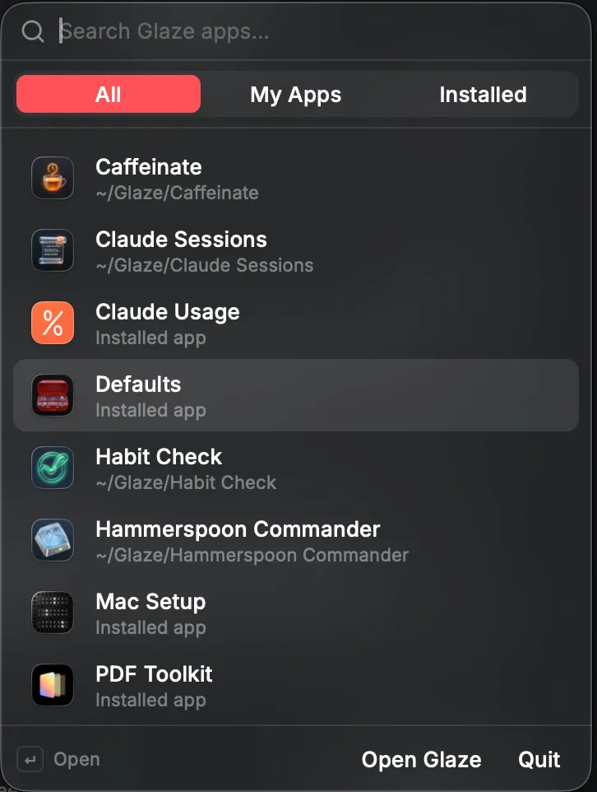
Task: Select the Claude Sessions list entry title
Action: click(x=181, y=240)
